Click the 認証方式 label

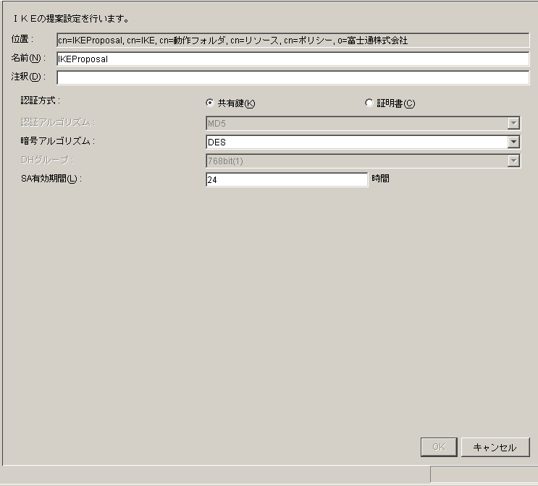pos(41,101)
